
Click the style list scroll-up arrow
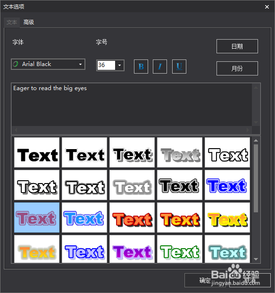[256, 141]
